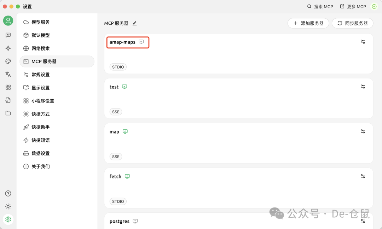This screenshot has height=229, width=382.
Task: Click the user avatar icon
Action: tap(8, 20)
